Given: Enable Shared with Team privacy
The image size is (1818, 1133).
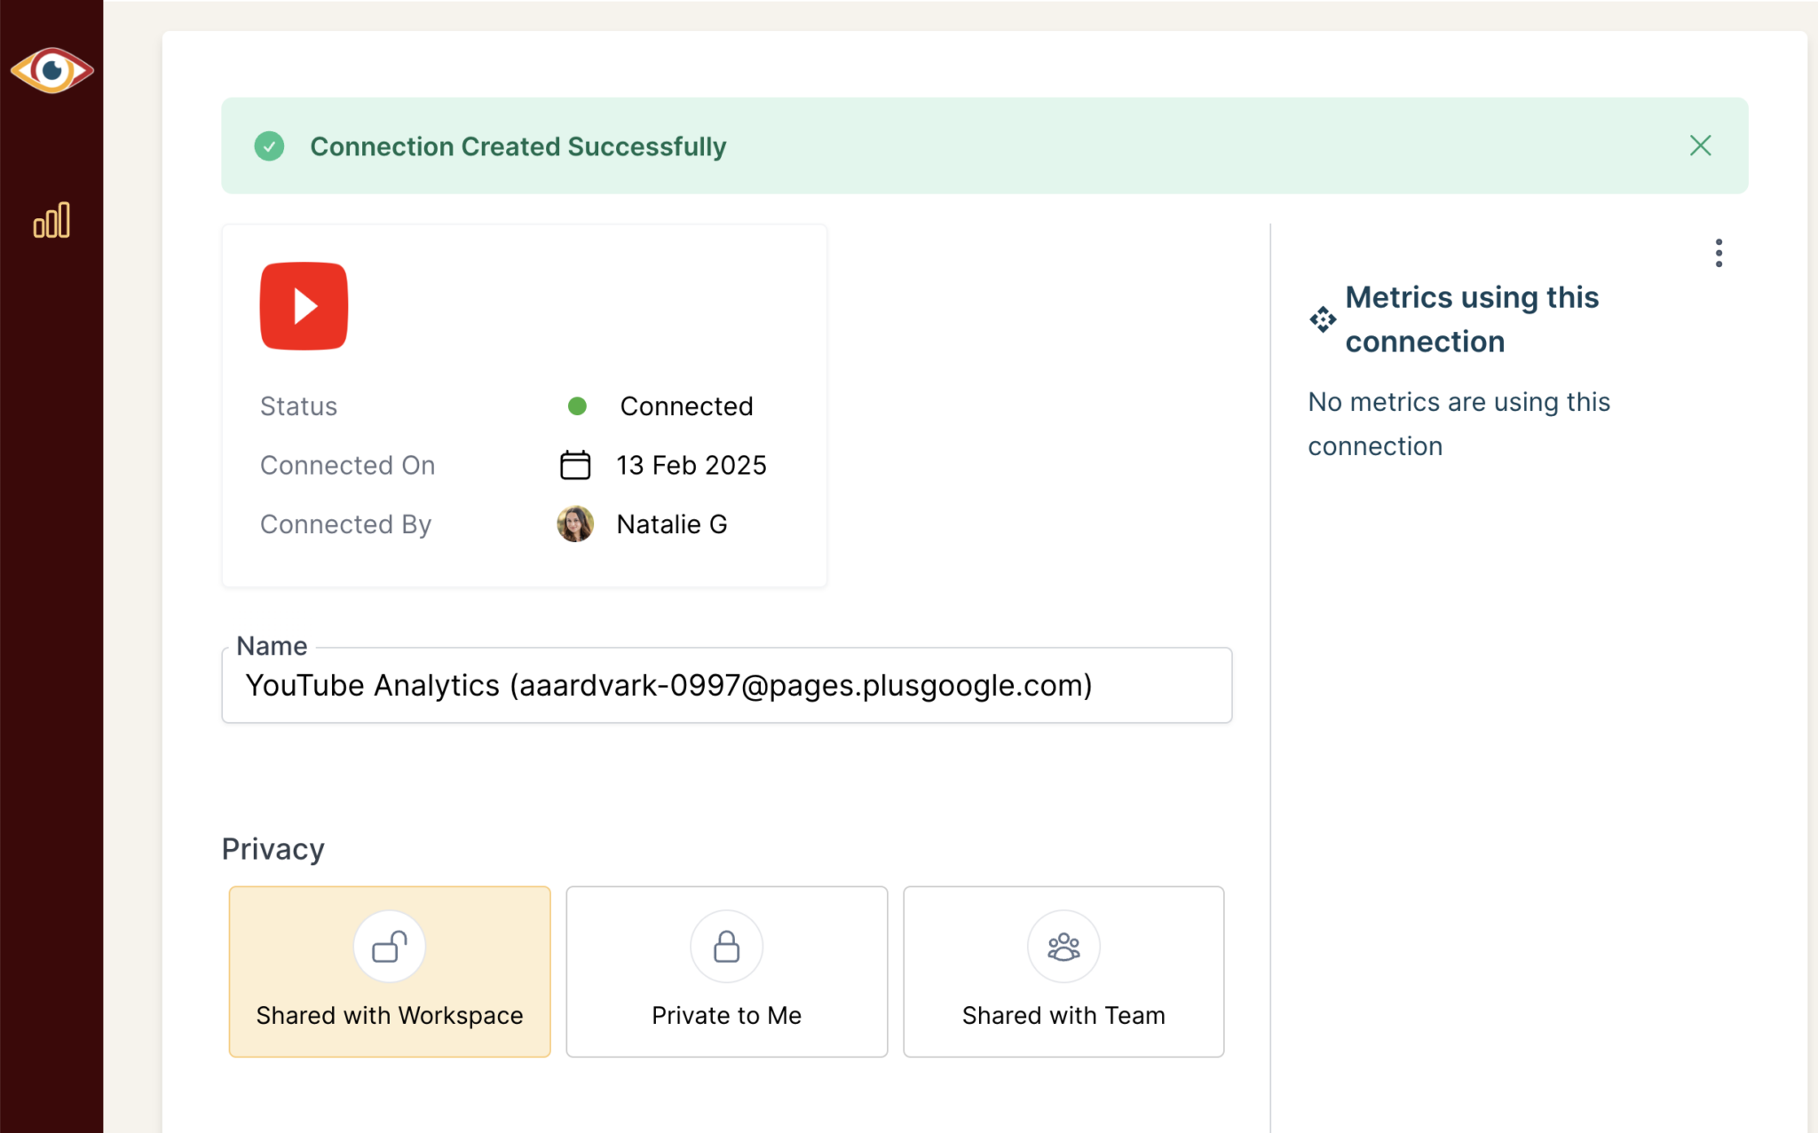Looking at the screenshot, I should click(1063, 972).
